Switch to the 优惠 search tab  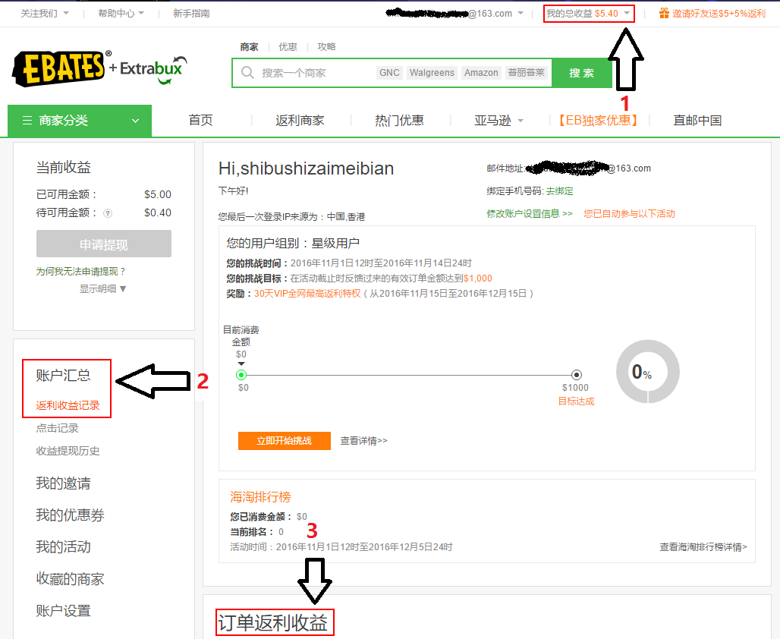click(x=288, y=46)
